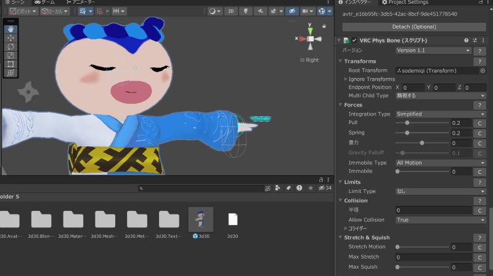This screenshot has width=493, height=276.
Task: Open the Integration Type dropdown
Action: point(441,114)
